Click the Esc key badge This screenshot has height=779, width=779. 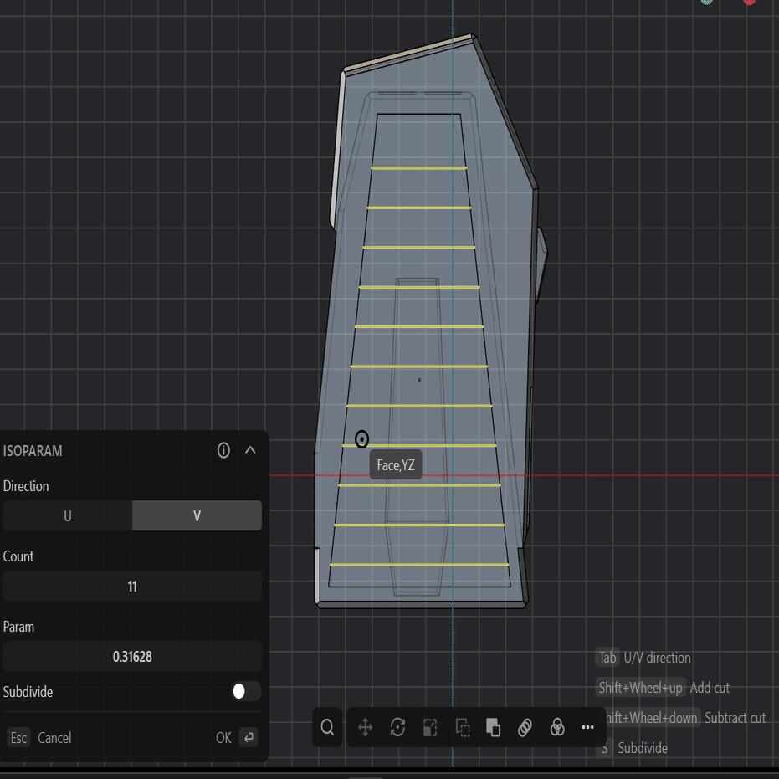click(x=18, y=738)
